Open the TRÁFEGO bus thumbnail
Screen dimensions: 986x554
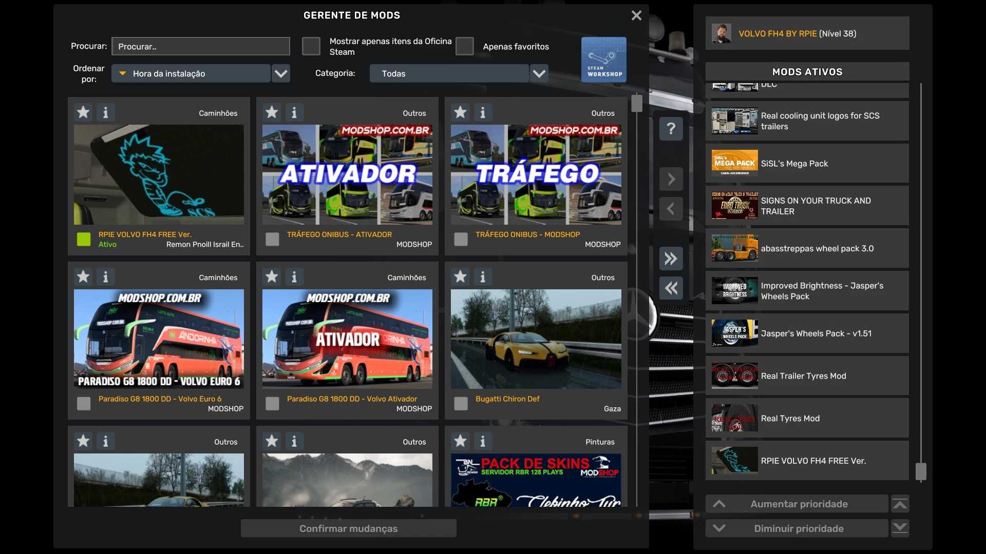[x=536, y=174]
